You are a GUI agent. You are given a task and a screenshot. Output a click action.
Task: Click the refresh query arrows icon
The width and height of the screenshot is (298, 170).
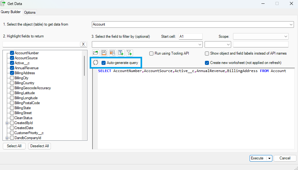click(96, 63)
